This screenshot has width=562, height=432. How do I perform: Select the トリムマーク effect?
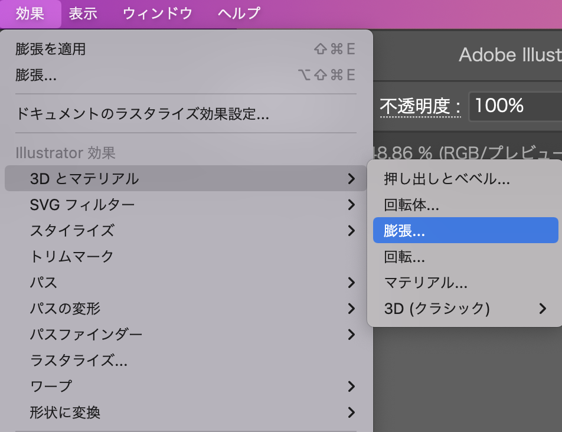coord(71,256)
